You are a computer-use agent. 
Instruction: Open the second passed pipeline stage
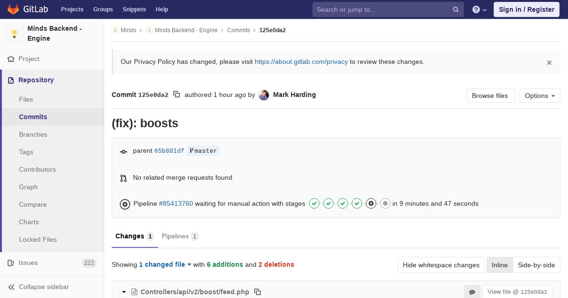click(328, 203)
